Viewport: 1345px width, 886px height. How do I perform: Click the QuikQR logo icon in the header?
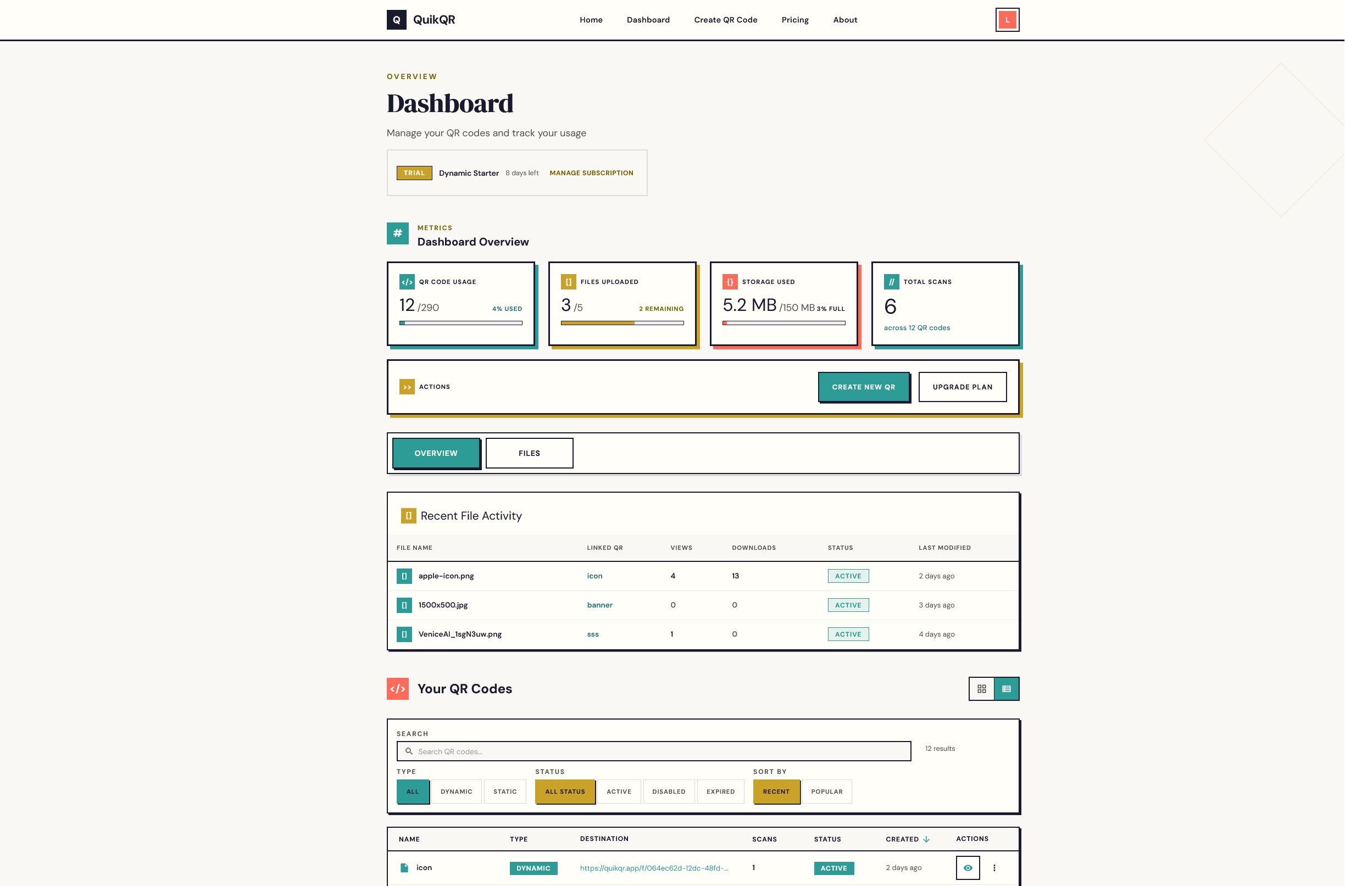click(396, 19)
